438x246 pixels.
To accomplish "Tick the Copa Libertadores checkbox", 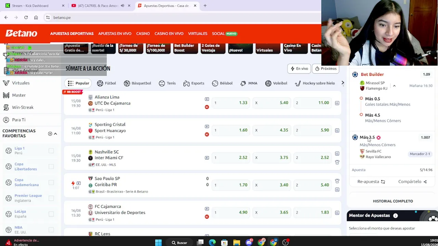I will (51, 166).
